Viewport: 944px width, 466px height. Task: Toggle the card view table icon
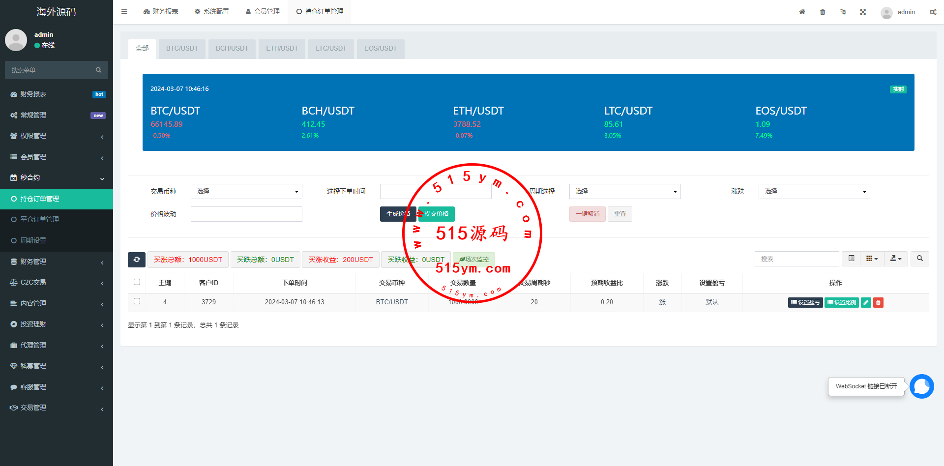click(851, 259)
